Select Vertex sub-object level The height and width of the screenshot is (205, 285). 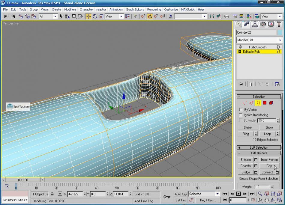click(244, 103)
